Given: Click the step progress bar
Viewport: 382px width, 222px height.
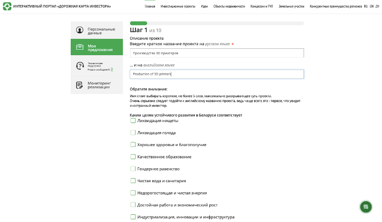Looking at the screenshot, I should (x=217, y=24).
